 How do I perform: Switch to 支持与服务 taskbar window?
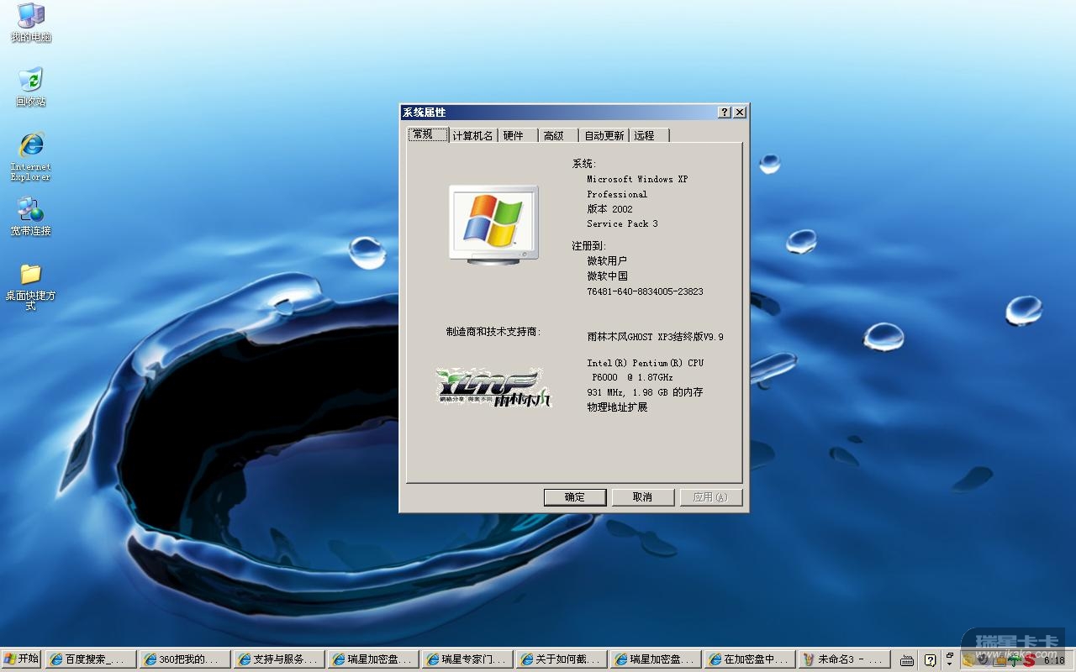[x=279, y=659]
